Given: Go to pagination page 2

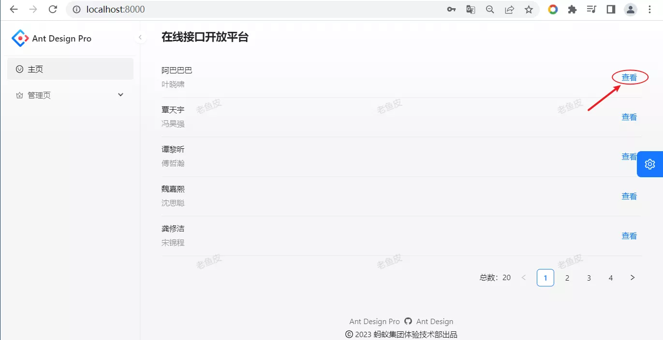Looking at the screenshot, I should 567,278.
